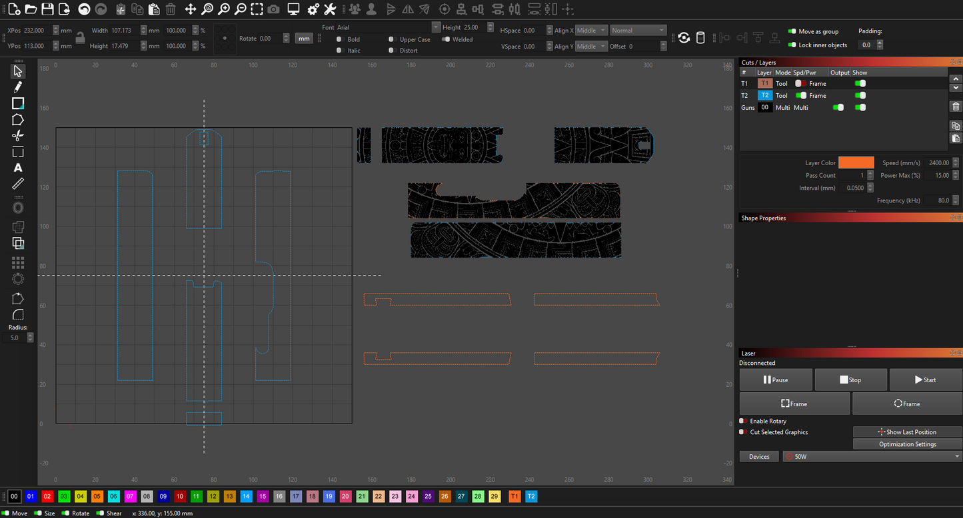The width and height of the screenshot is (963, 518).
Task: Select the Measure ruler tool
Action: pos(18,184)
